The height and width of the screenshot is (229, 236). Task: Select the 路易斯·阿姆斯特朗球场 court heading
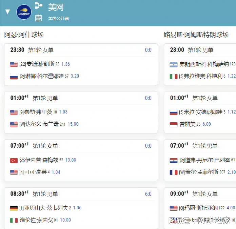point(196,35)
